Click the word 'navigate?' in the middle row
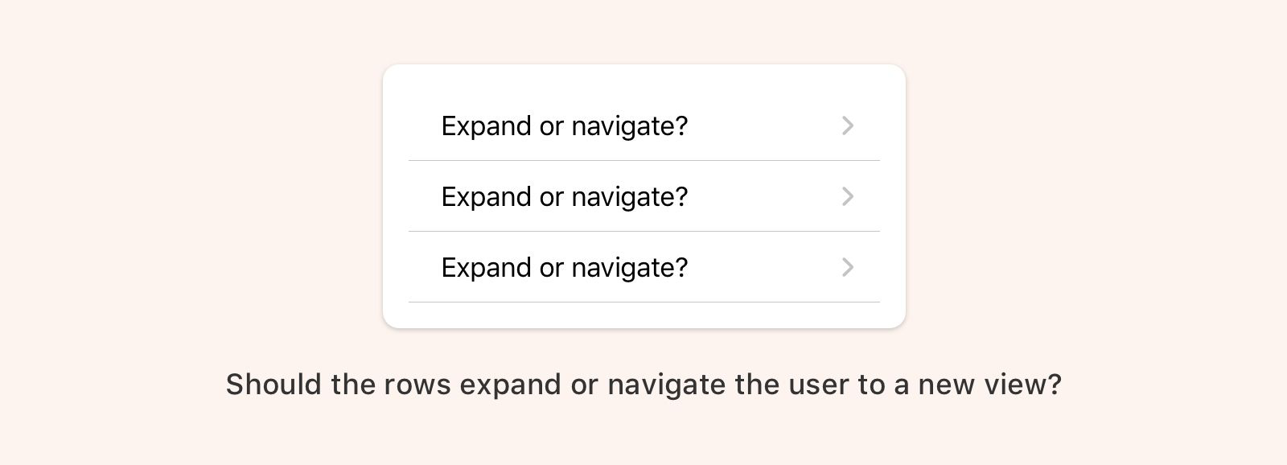 point(629,197)
